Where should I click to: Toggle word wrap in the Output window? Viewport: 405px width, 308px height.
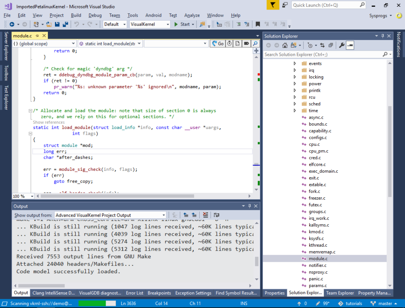(x=216, y=215)
